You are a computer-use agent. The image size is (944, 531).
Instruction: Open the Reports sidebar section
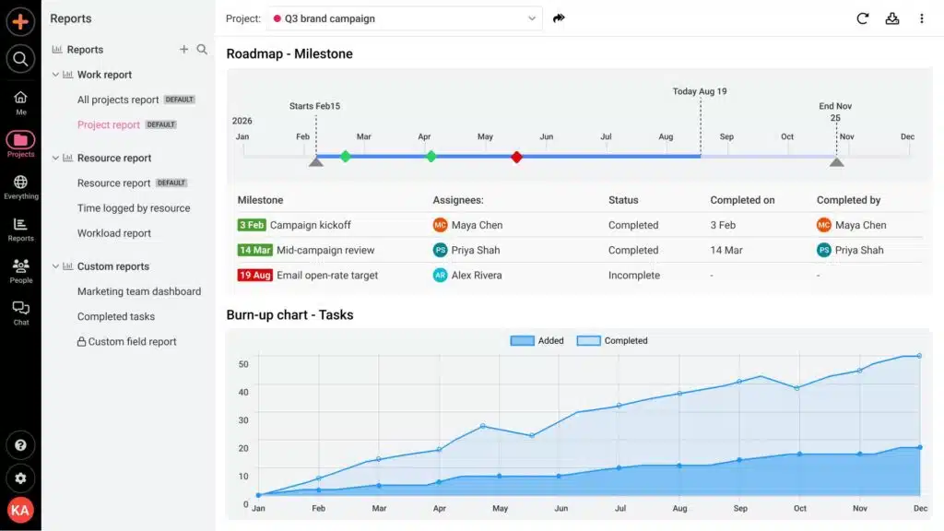(20, 230)
